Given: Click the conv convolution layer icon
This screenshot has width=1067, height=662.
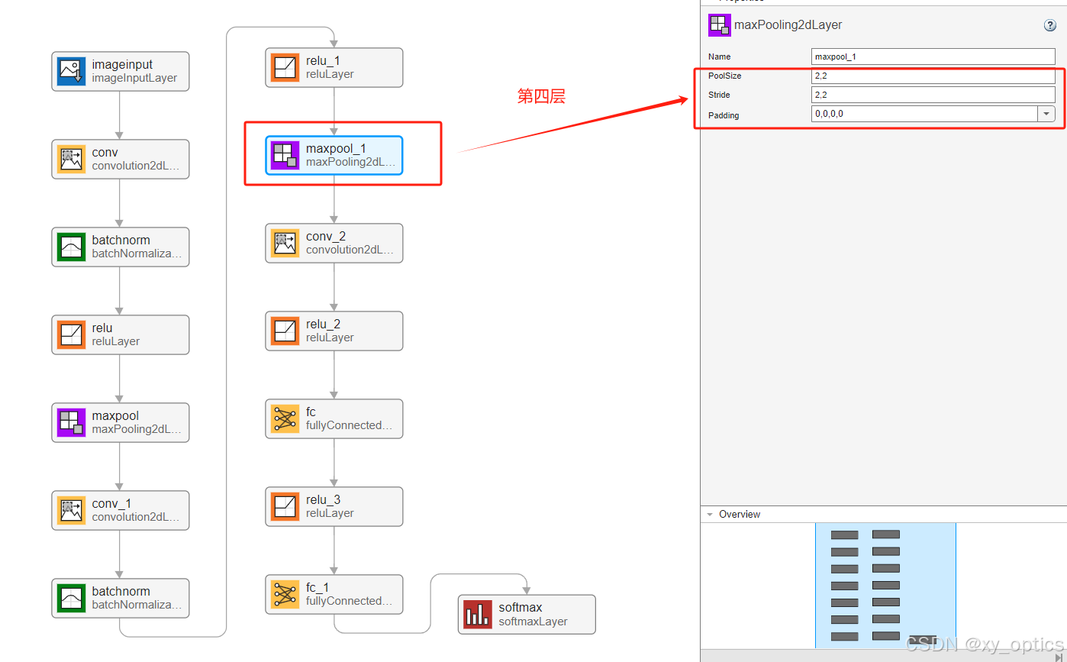Looking at the screenshot, I should [71, 159].
